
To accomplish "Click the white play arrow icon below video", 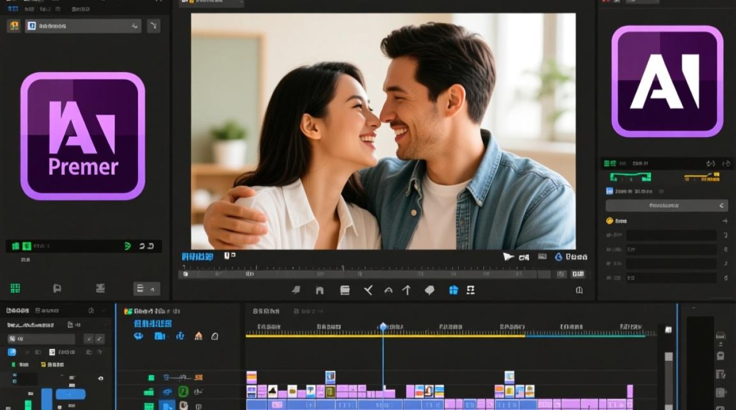I will [x=508, y=256].
